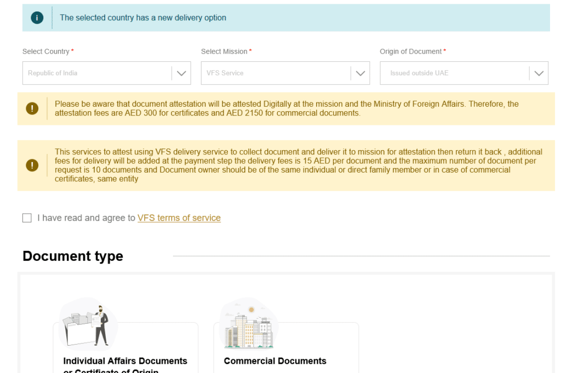Click the Select Country field label
This screenshot has width=561, height=373.
coord(46,51)
